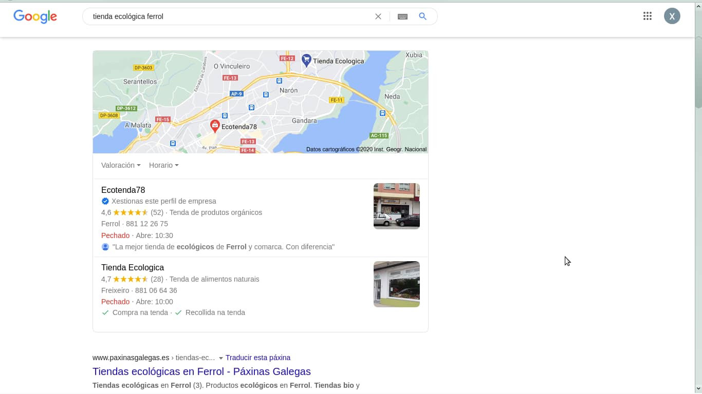702x394 pixels.
Task: Click the Gandara map label
Action: (x=304, y=121)
